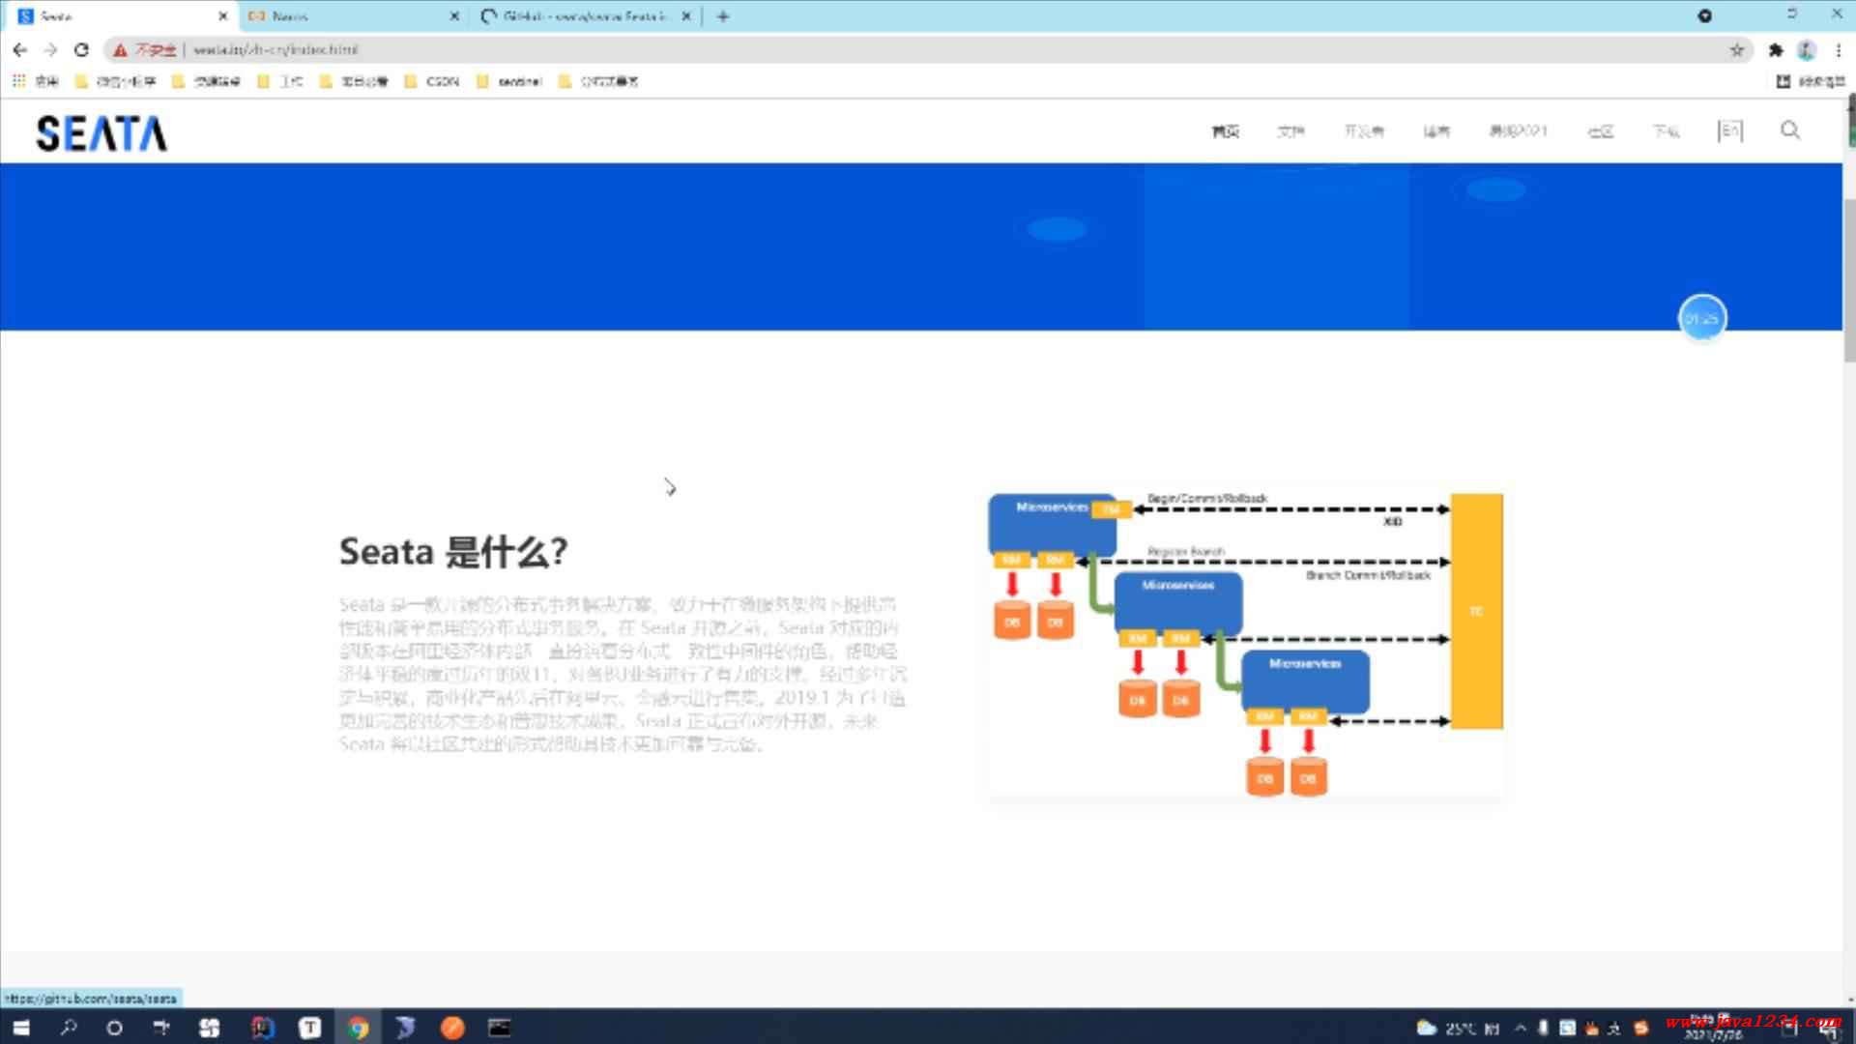Open the bookmark folder right of sentinel
This screenshot has width=1856, height=1044.
[x=598, y=81]
